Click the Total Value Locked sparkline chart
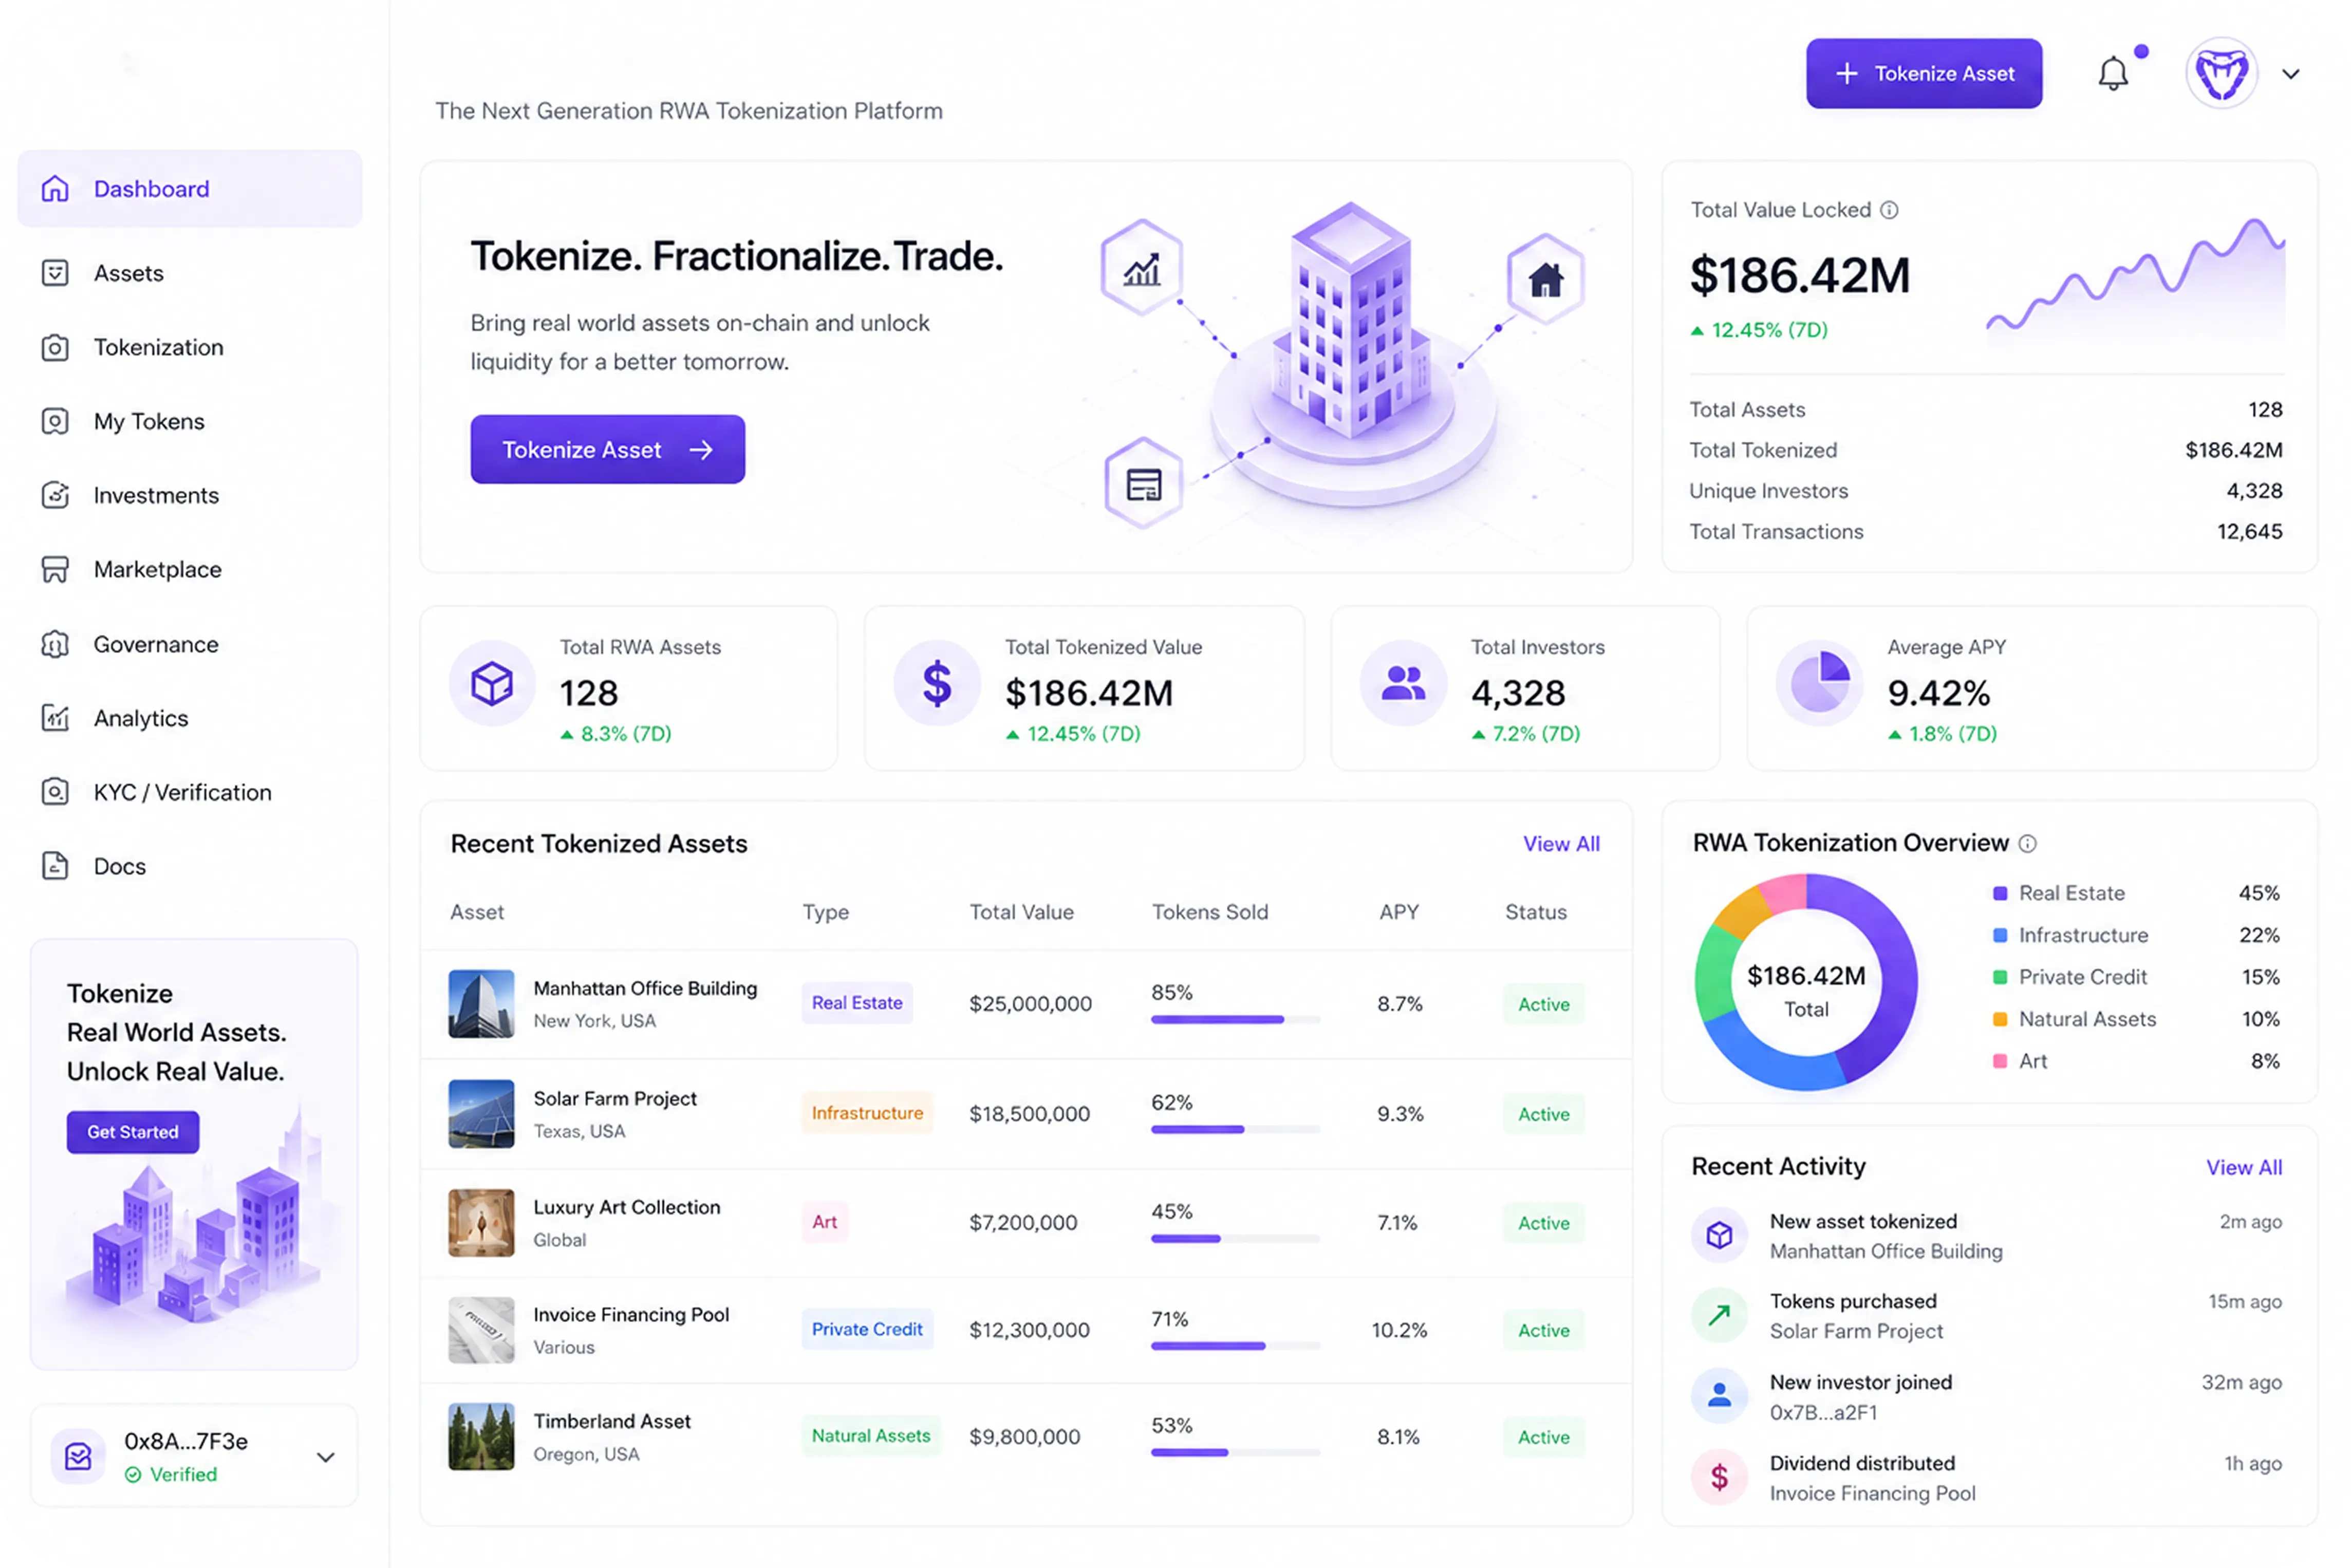 click(x=2135, y=280)
